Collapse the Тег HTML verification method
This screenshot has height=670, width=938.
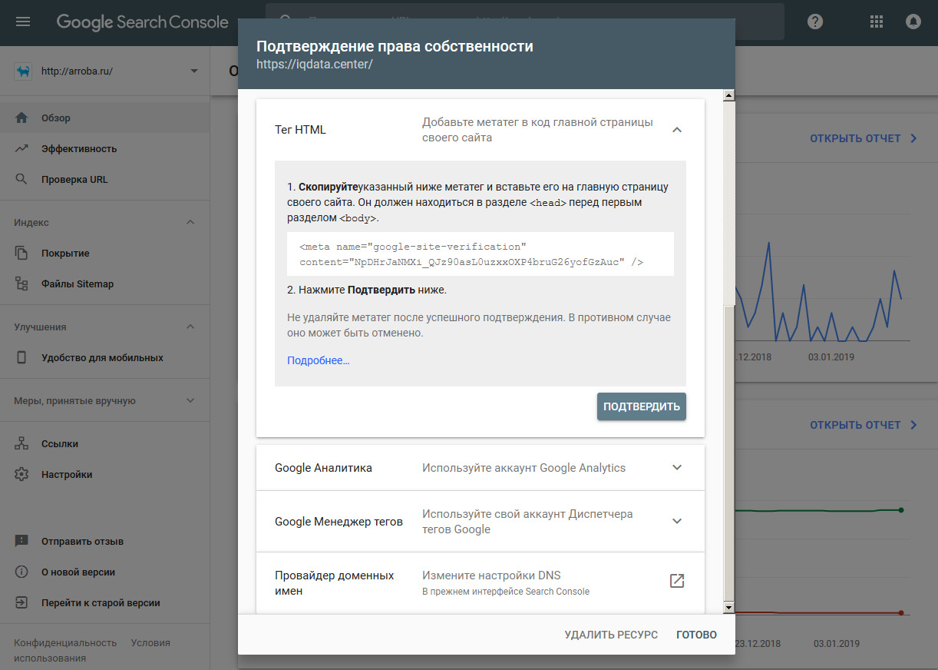click(x=677, y=130)
